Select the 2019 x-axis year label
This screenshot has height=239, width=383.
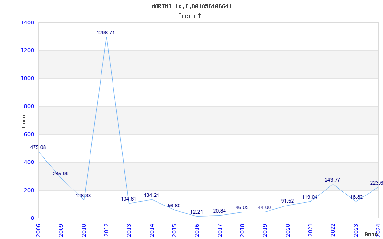coord(265,230)
